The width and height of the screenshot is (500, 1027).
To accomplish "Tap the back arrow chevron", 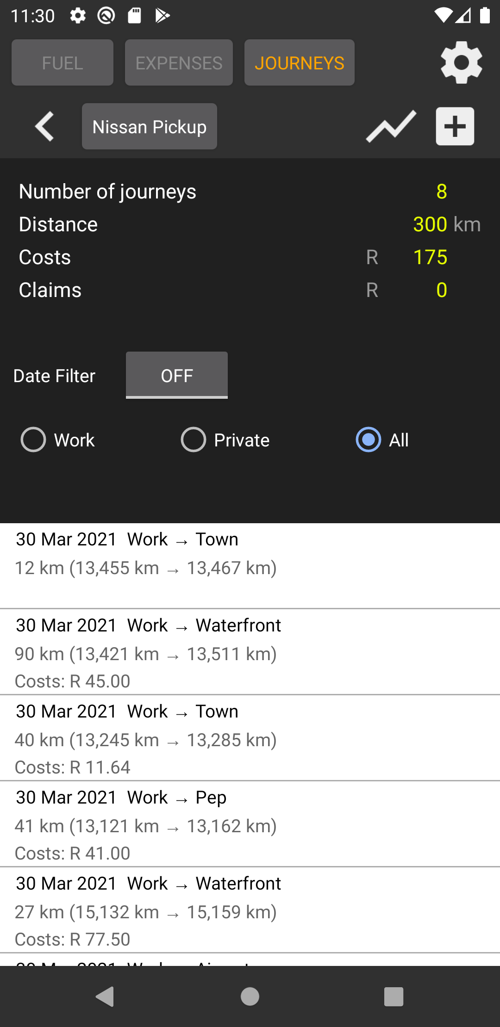I will coord(44,126).
